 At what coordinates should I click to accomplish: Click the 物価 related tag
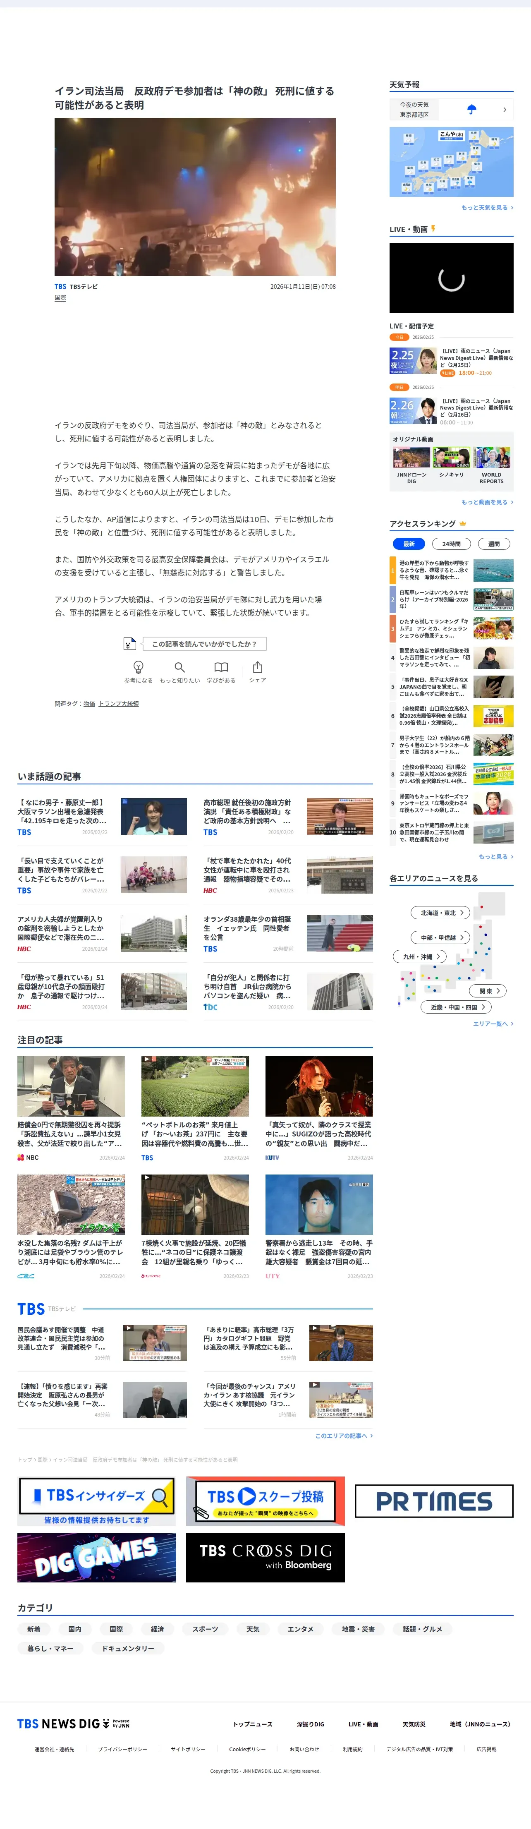[89, 704]
